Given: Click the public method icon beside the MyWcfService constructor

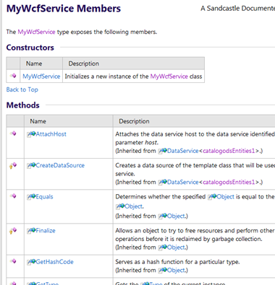Looking at the screenshot, I should (13, 76).
